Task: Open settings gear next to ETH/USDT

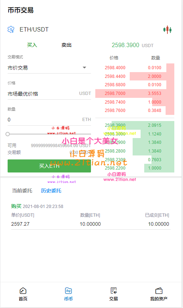Action: (11, 29)
